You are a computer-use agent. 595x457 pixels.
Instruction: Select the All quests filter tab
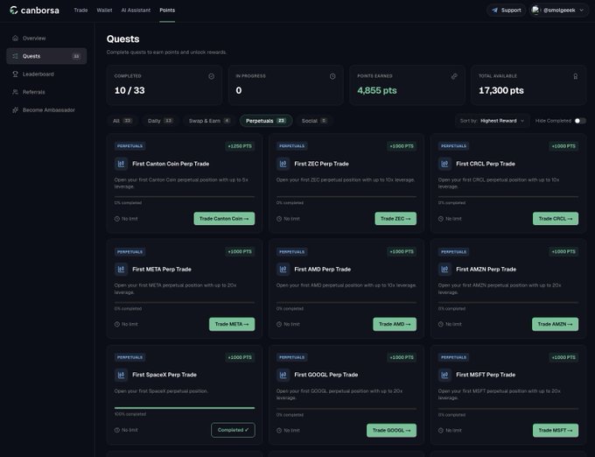(122, 121)
